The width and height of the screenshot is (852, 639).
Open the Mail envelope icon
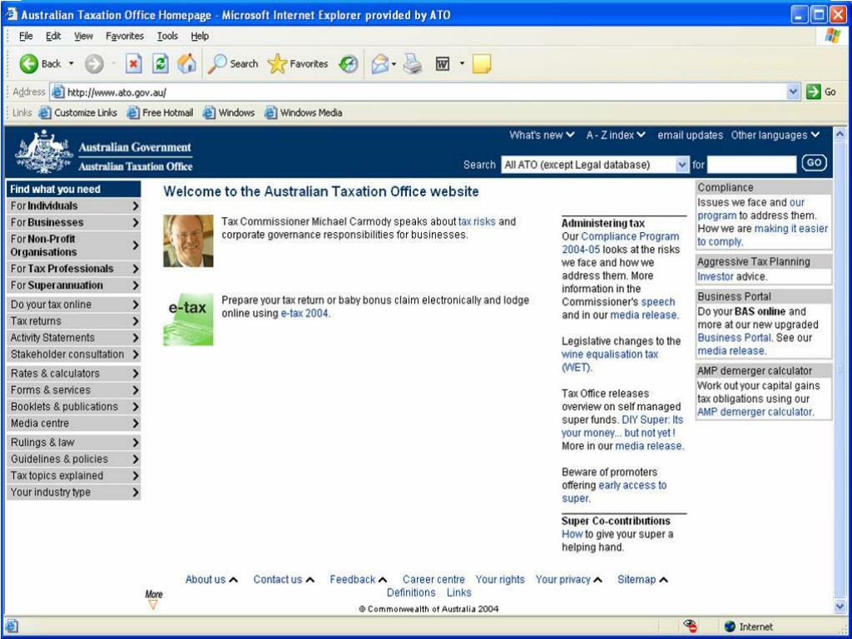click(379, 64)
